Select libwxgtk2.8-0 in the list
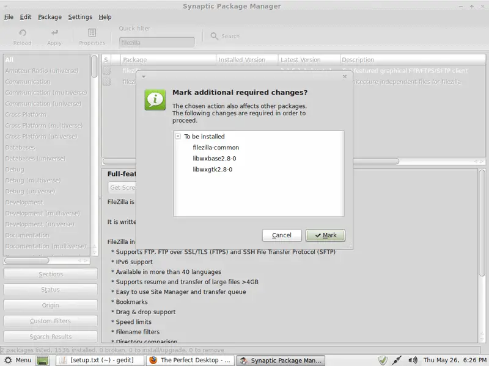This screenshot has height=366, width=489. tap(212, 170)
